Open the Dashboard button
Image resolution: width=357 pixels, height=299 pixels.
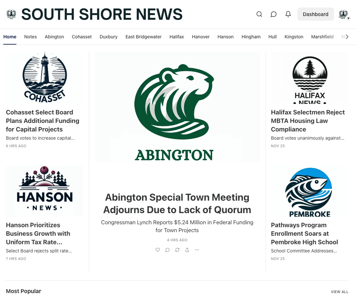click(316, 14)
